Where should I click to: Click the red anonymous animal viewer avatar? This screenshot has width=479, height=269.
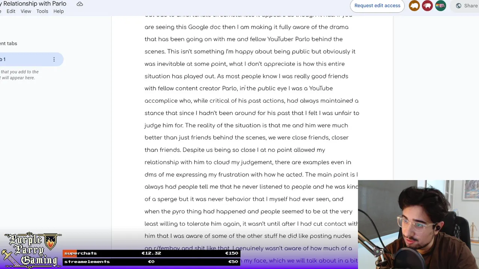pos(427,6)
